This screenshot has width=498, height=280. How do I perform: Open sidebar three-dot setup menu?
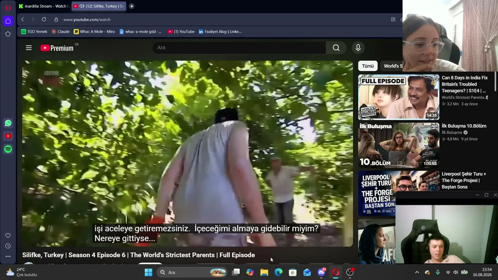pos(8,256)
